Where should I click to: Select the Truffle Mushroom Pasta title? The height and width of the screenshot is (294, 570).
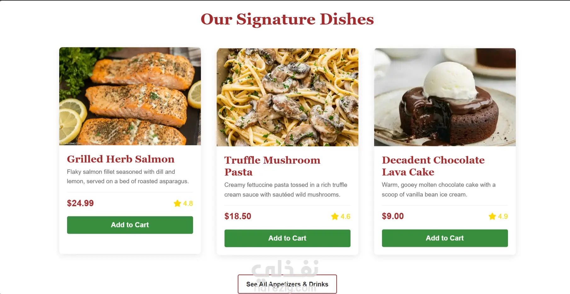[x=272, y=166]
